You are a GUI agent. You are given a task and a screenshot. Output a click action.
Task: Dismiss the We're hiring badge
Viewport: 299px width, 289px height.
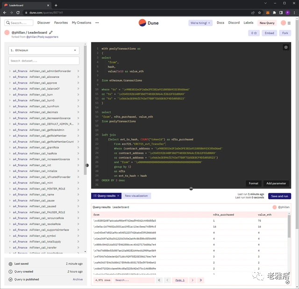209,23
